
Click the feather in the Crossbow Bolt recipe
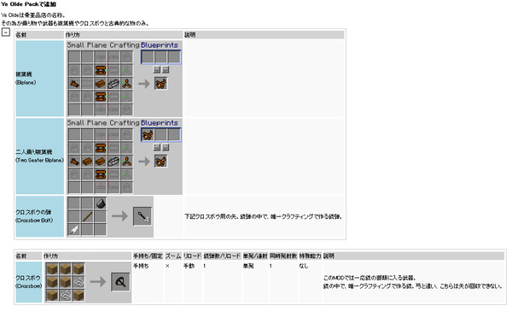[74, 230]
